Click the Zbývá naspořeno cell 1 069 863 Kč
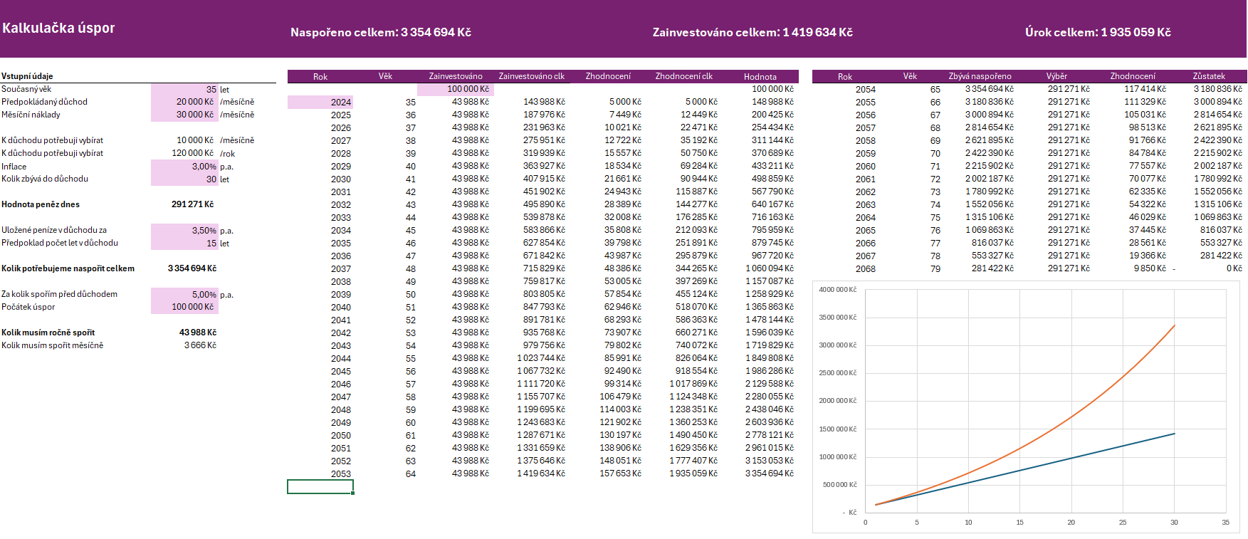 coord(990,230)
